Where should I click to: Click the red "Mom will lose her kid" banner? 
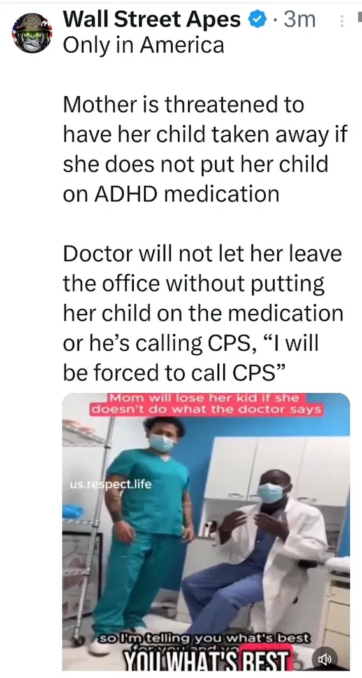pyautogui.click(x=206, y=404)
